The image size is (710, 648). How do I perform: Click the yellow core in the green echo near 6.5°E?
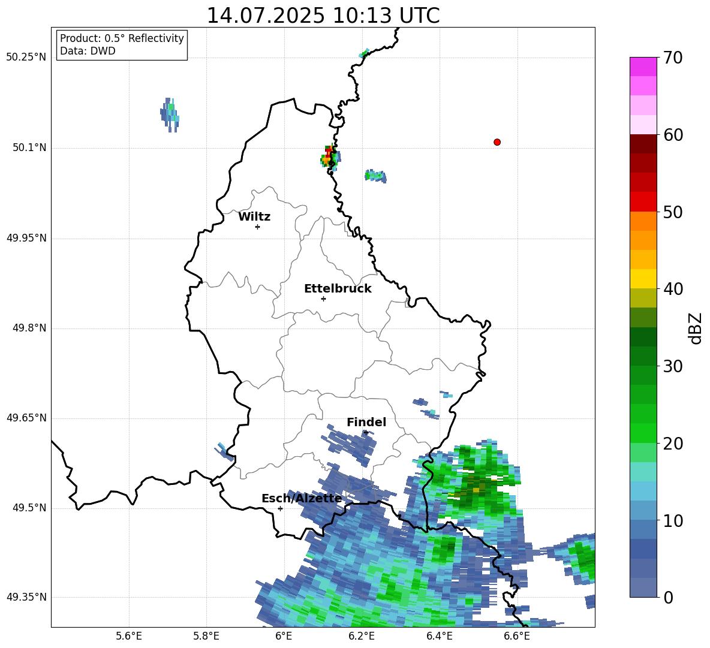(476, 490)
